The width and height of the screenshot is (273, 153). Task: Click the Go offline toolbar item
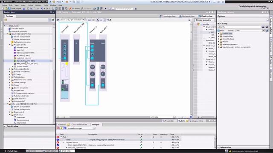coord(86,8)
